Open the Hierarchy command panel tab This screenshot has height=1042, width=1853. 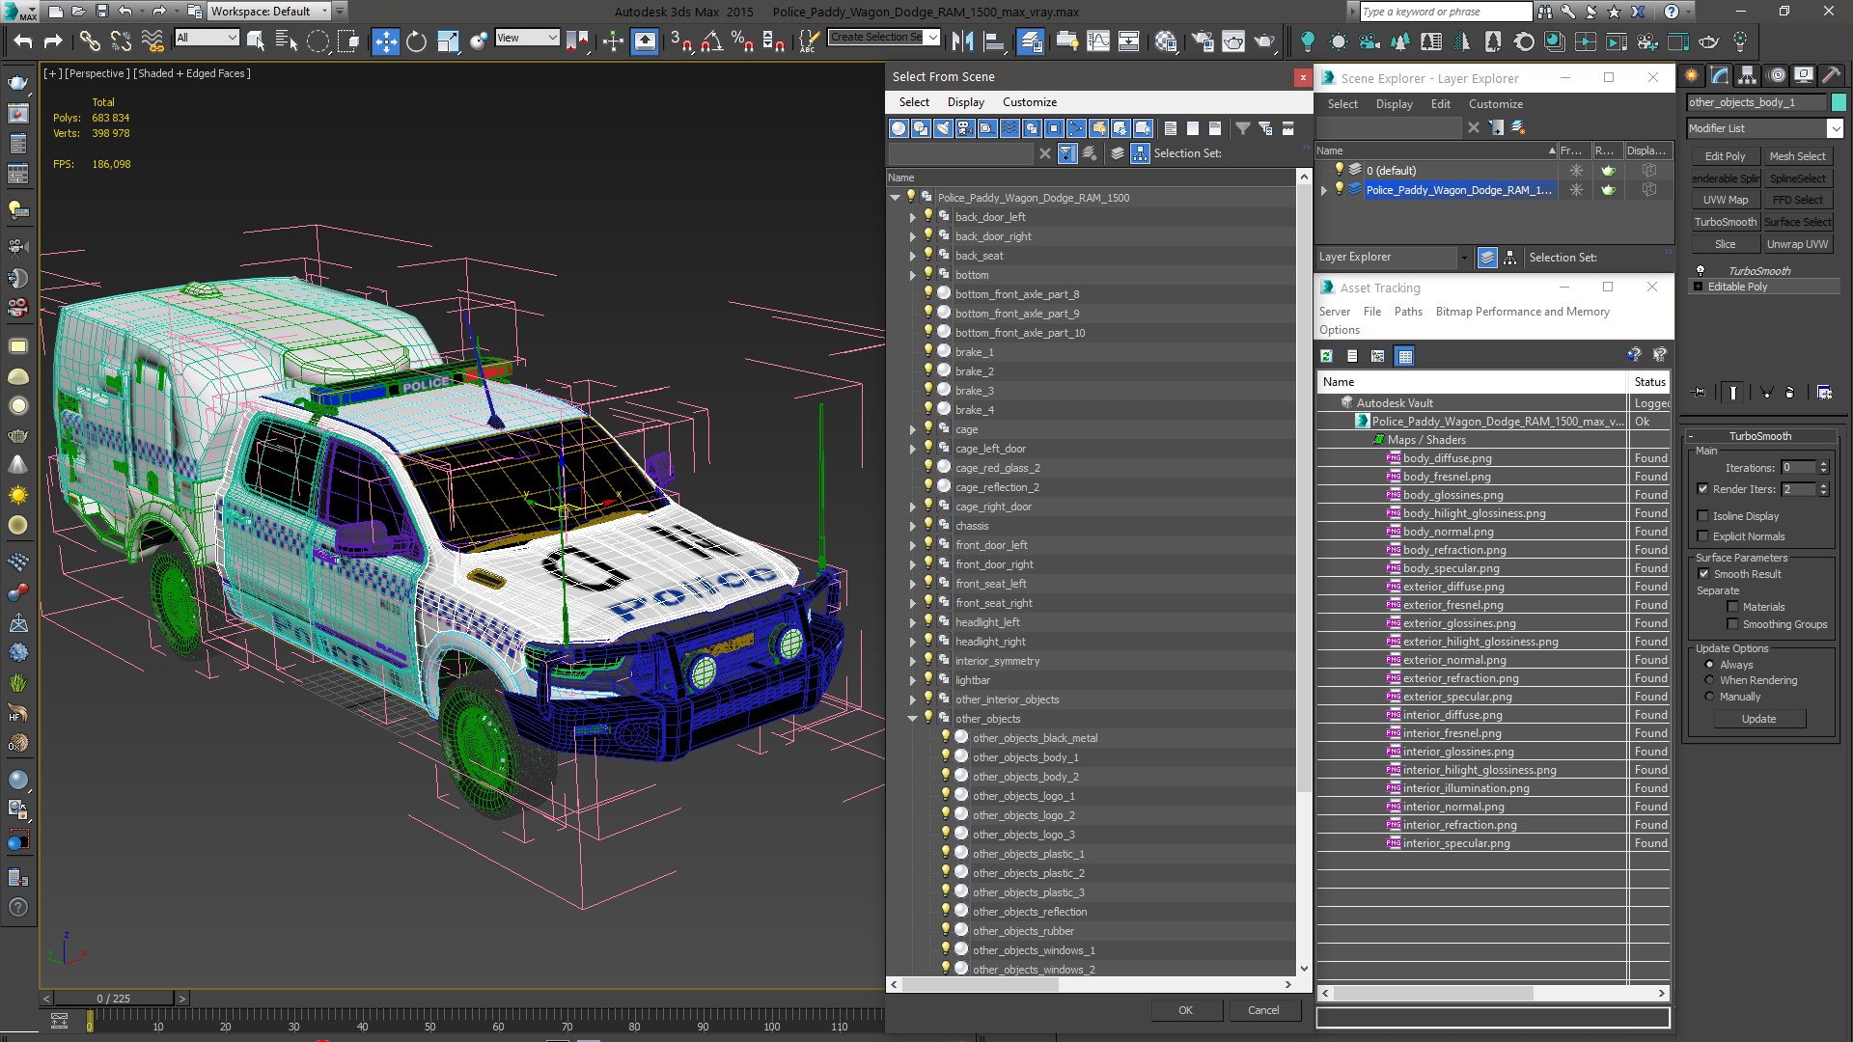1747,75
